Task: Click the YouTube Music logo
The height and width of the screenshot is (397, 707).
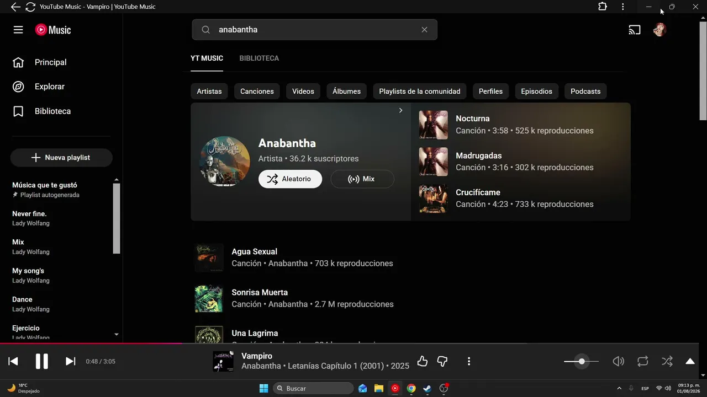Action: 53,30
